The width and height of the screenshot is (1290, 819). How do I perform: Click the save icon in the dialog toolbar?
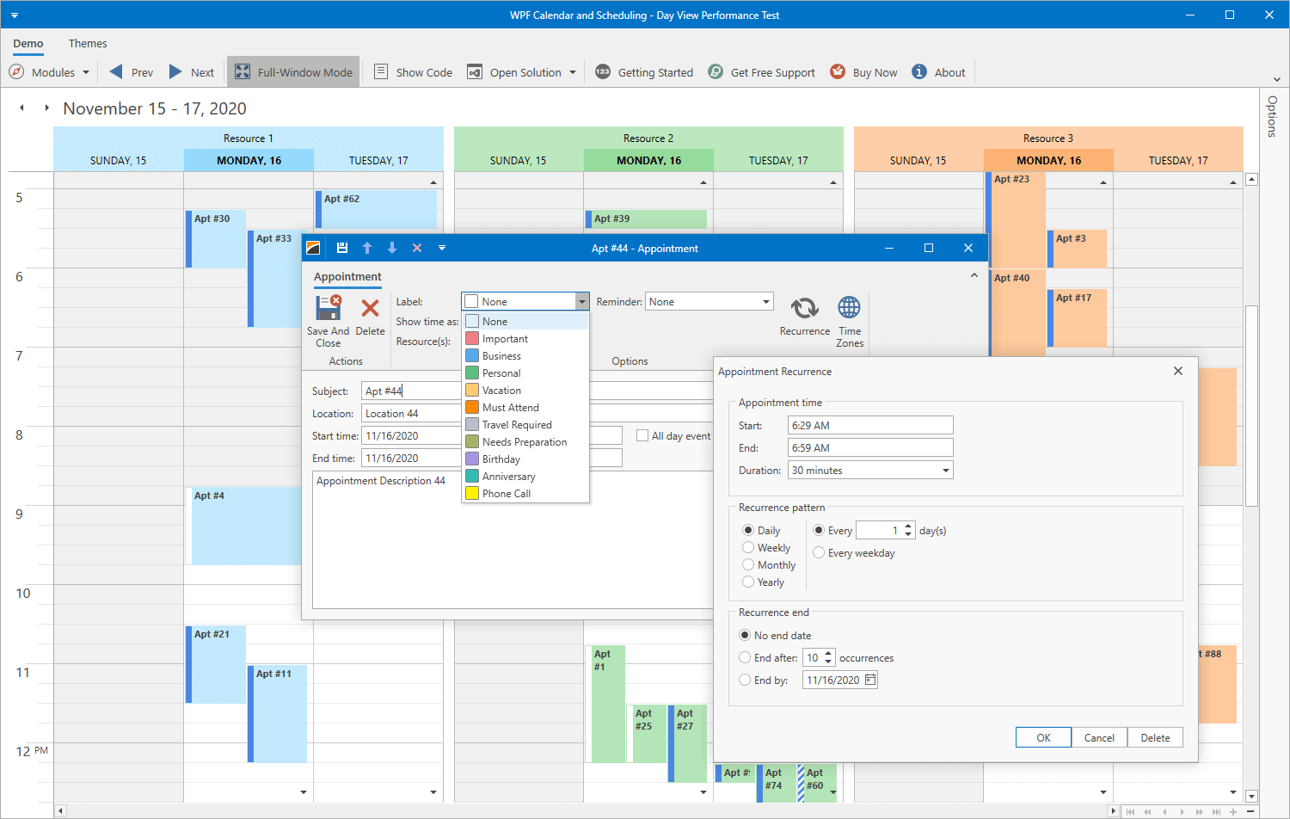pyautogui.click(x=341, y=247)
